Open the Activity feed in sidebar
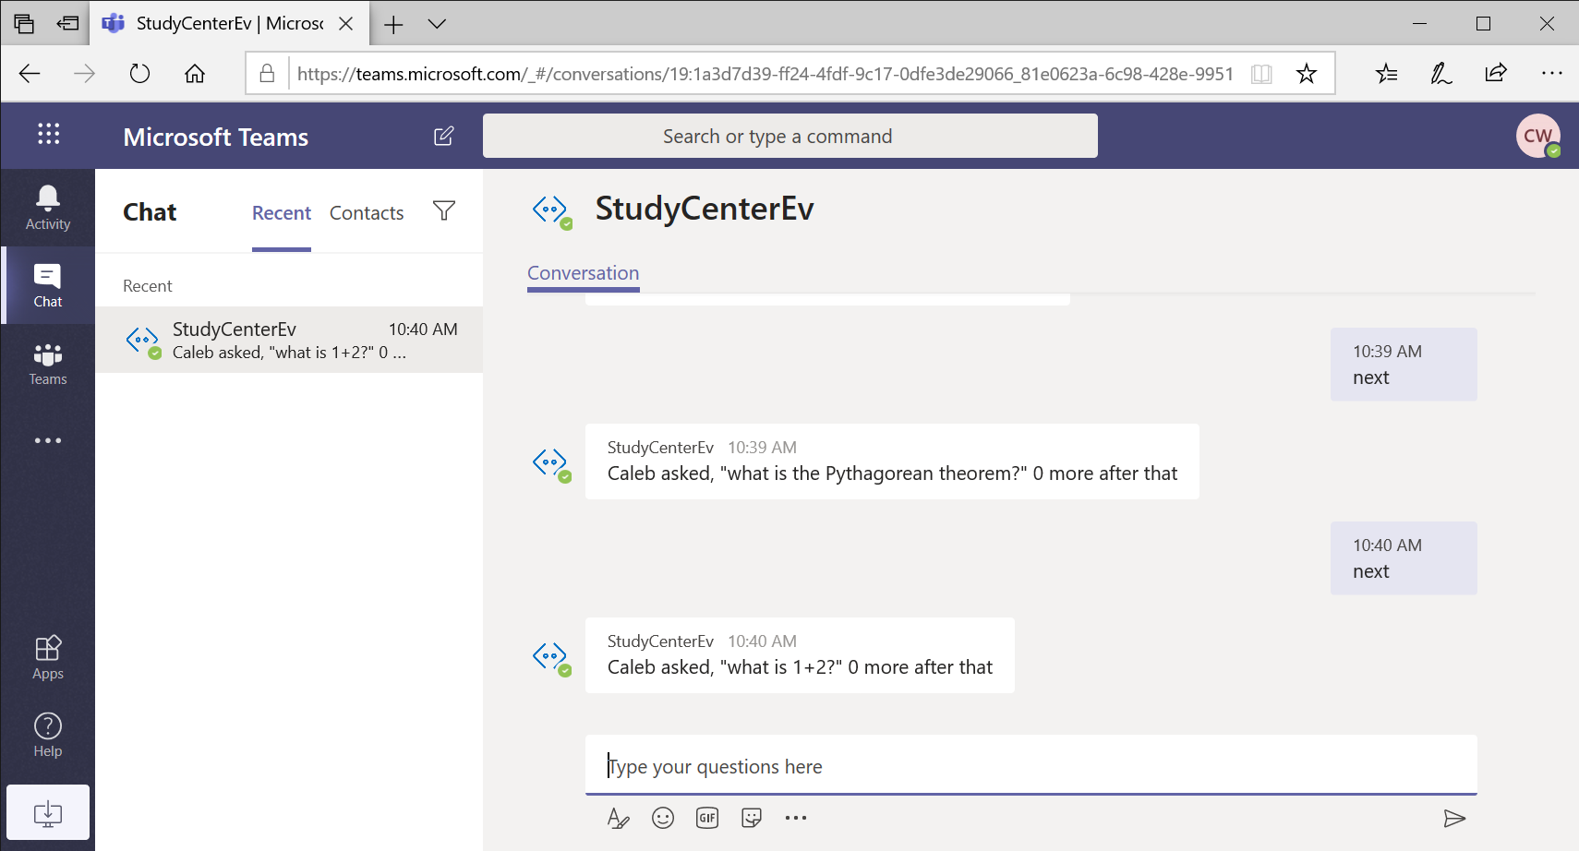The image size is (1579, 851). (48, 208)
